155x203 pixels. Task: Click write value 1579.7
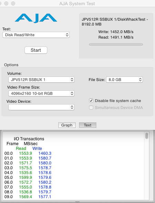click(x=45, y=192)
